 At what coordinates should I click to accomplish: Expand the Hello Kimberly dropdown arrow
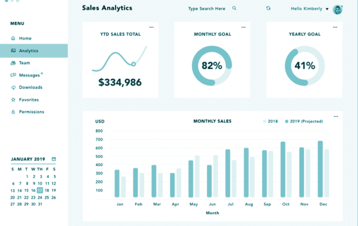pos(327,9)
